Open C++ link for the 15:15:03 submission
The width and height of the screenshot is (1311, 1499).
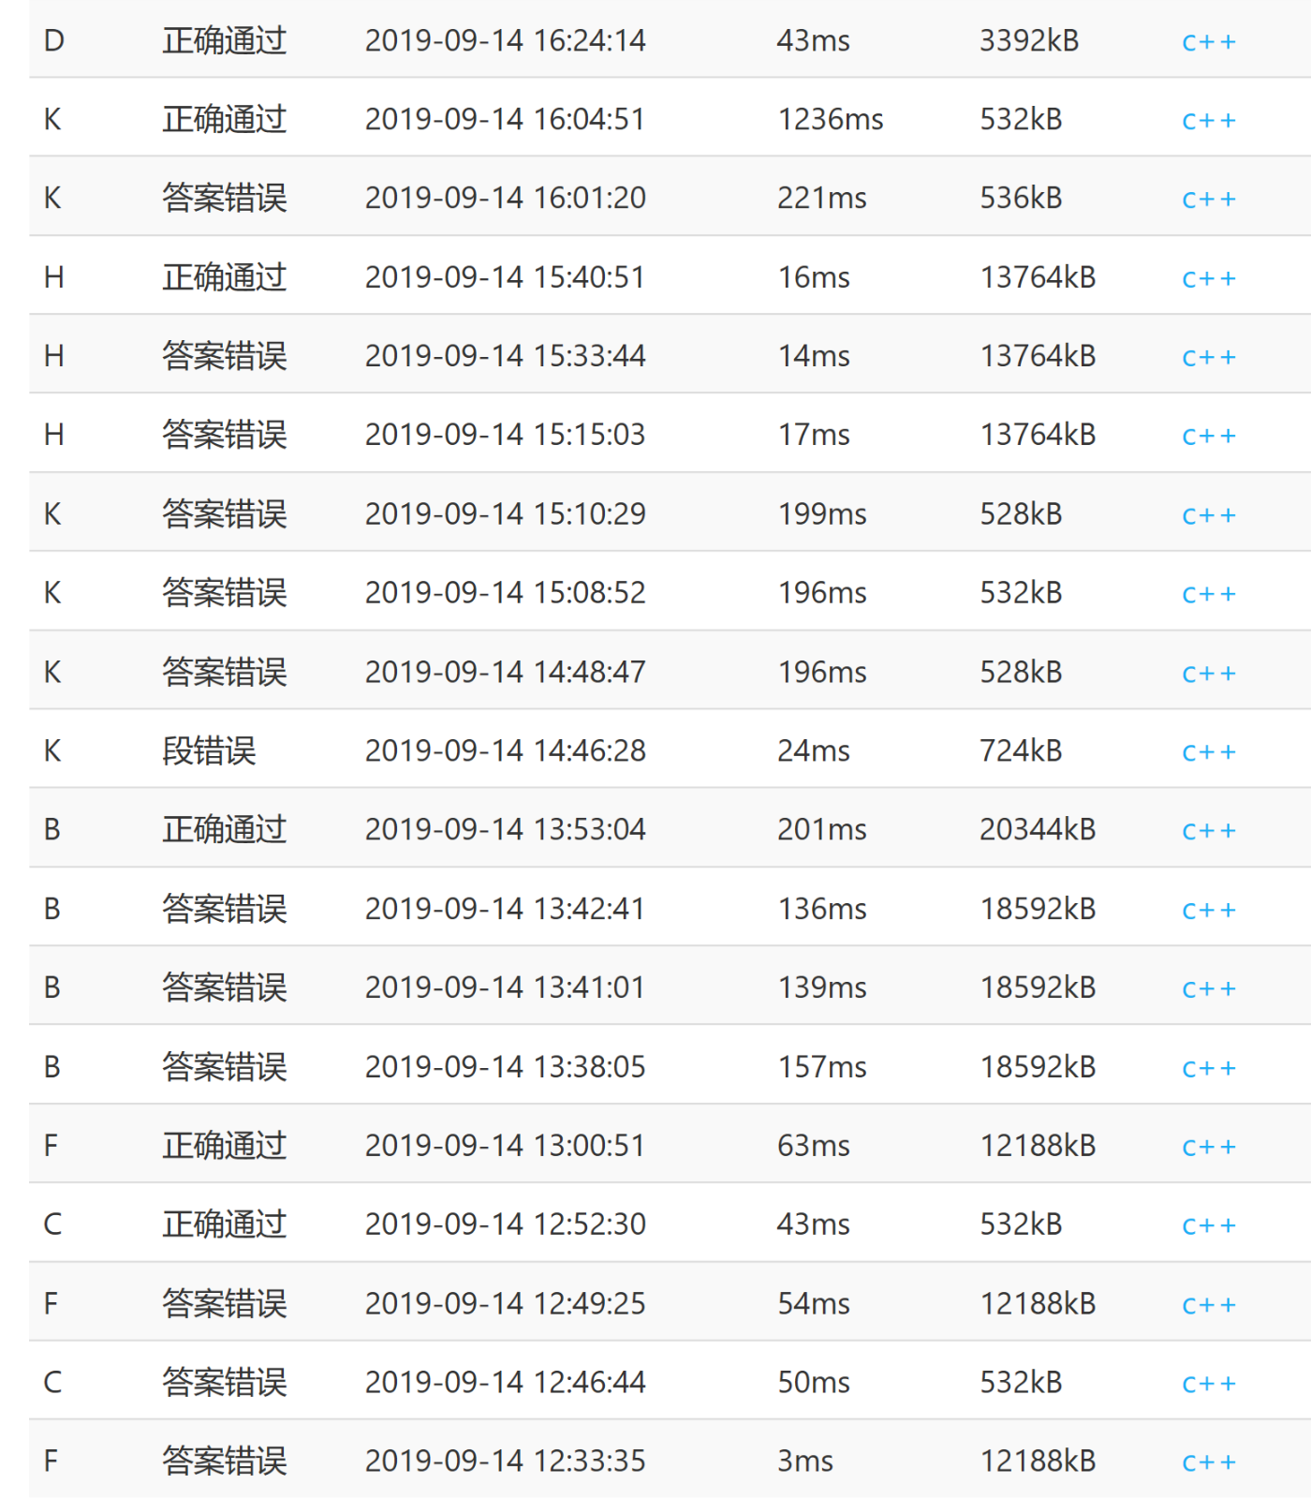1208,437
